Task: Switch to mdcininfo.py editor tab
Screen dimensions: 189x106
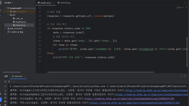Action: [x=64, y=3]
